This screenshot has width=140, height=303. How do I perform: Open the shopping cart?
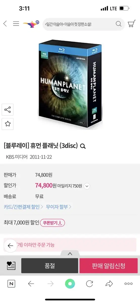click(x=131, y=24)
